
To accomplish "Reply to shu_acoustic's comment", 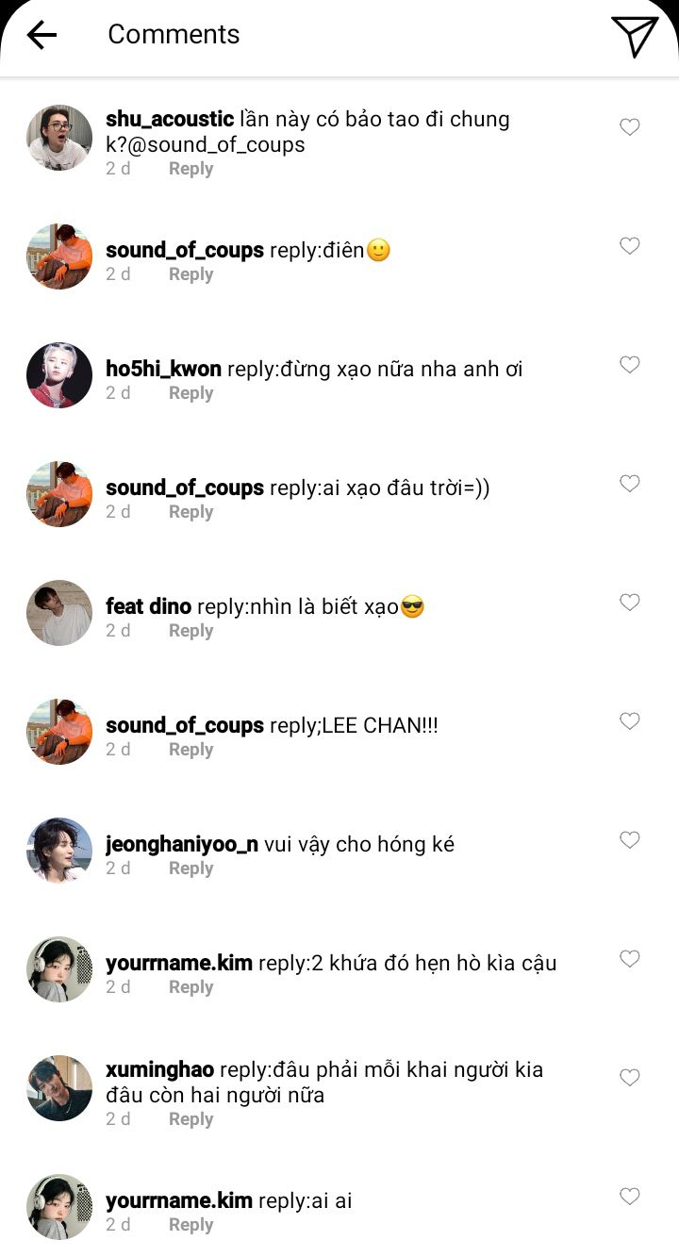I will click(x=190, y=169).
